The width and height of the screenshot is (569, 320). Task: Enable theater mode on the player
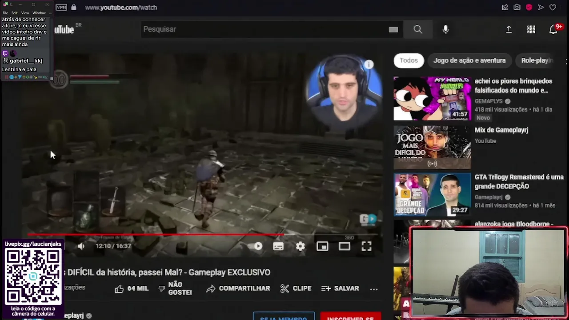(345, 246)
